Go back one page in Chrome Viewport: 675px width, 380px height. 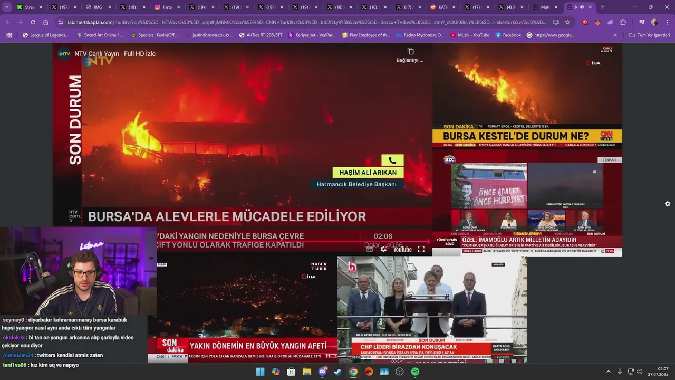click(8, 22)
